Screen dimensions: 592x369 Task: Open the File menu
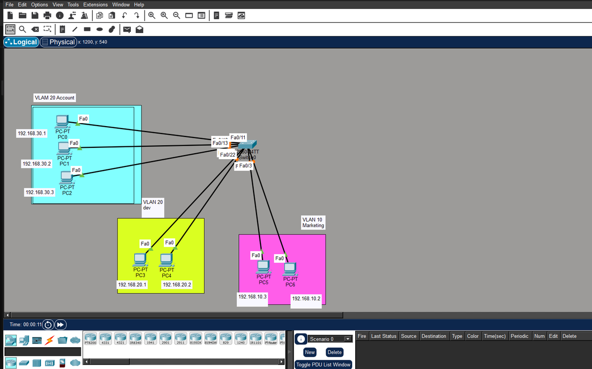click(x=9, y=4)
